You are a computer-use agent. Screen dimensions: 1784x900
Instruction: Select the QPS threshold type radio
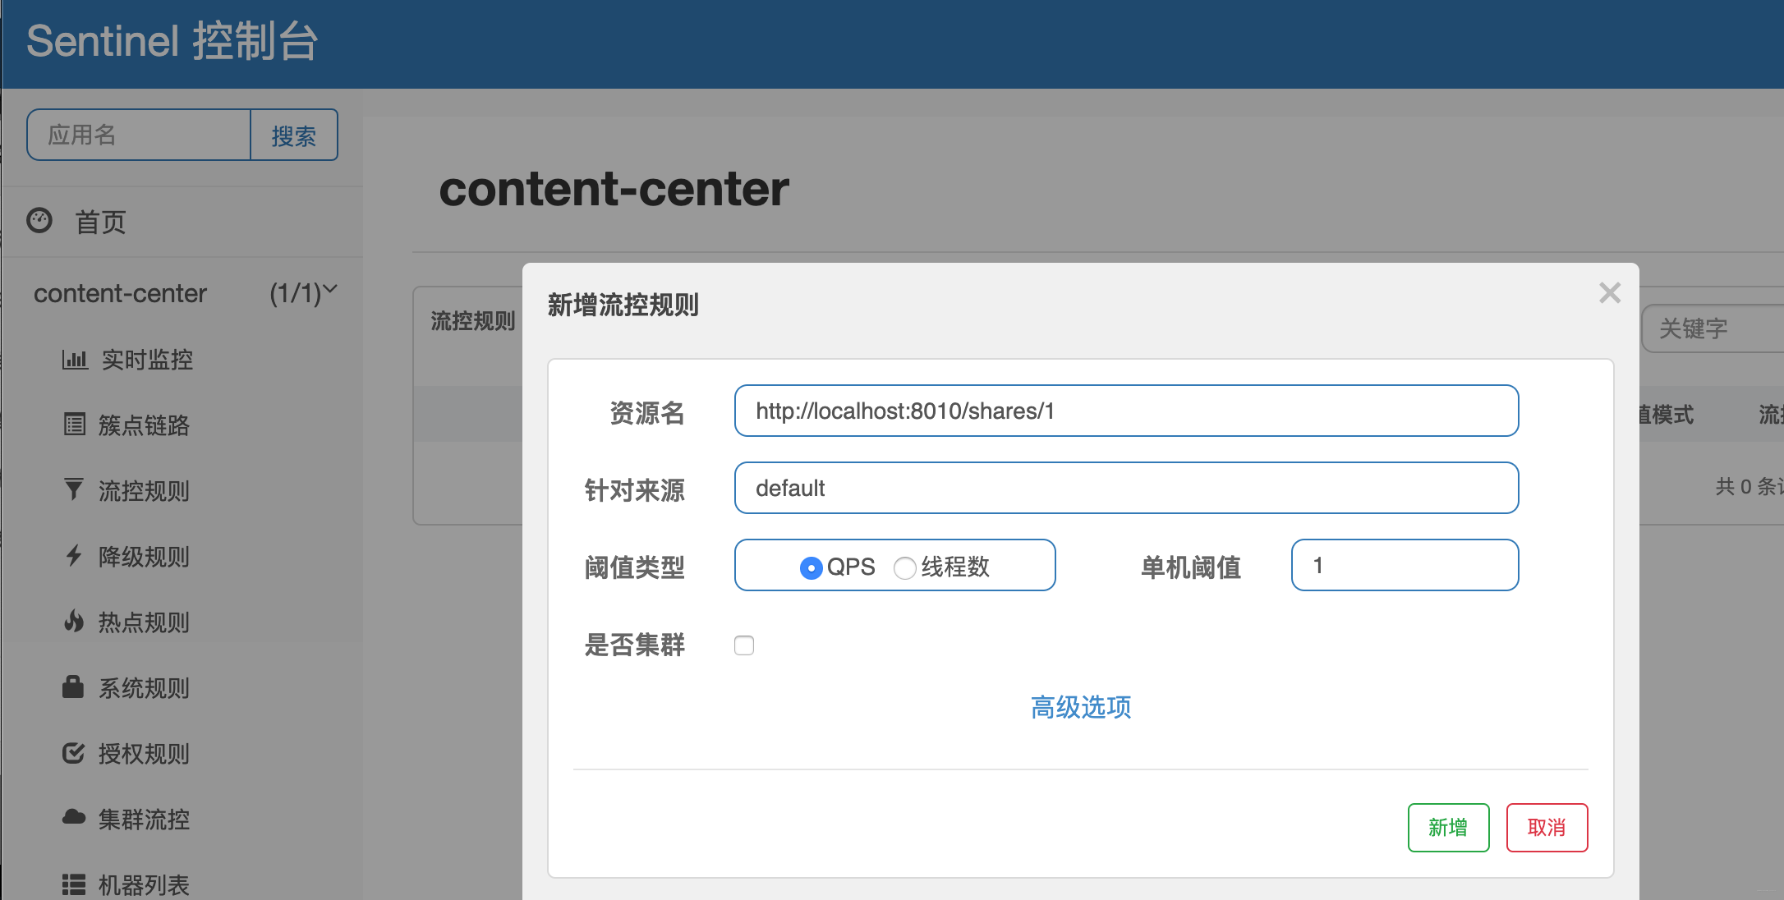(811, 567)
